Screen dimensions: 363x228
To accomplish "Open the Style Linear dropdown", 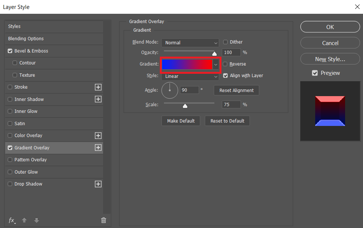I will point(190,76).
